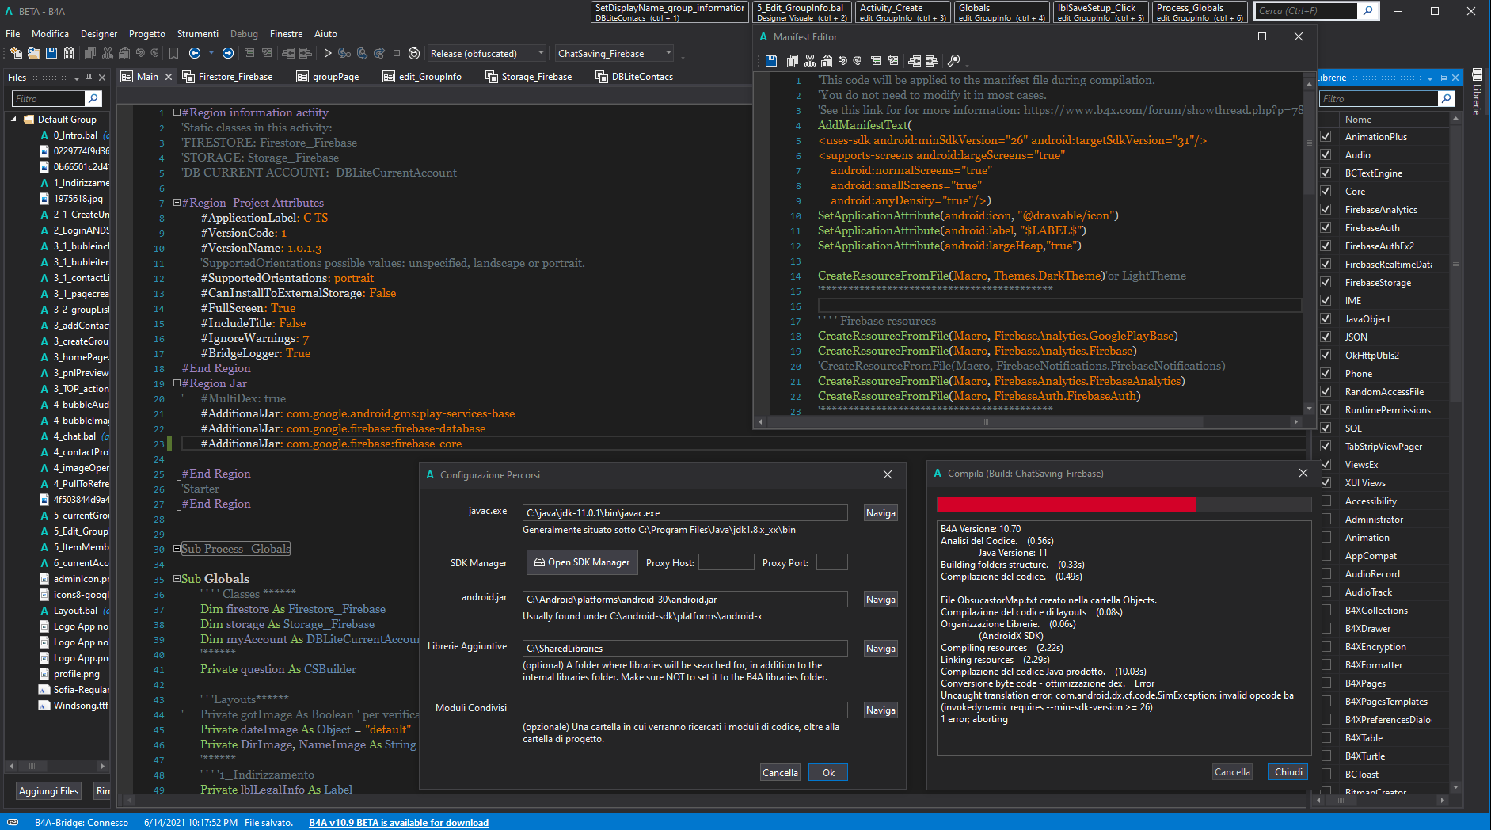Click the bookmark icon in main toolbar
Screen dimensions: 1491x830
[x=173, y=53]
